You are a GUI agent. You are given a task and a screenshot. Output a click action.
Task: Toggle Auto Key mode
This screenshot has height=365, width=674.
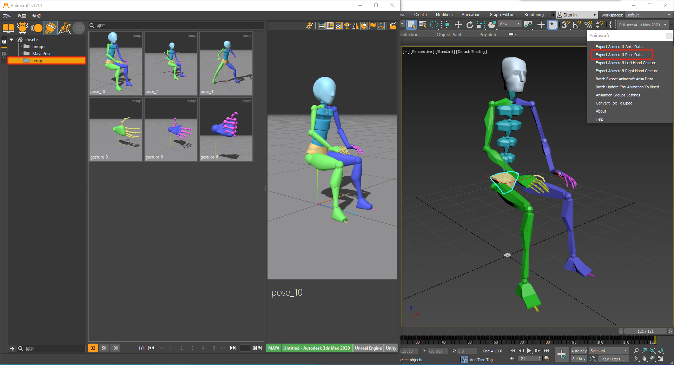point(579,351)
